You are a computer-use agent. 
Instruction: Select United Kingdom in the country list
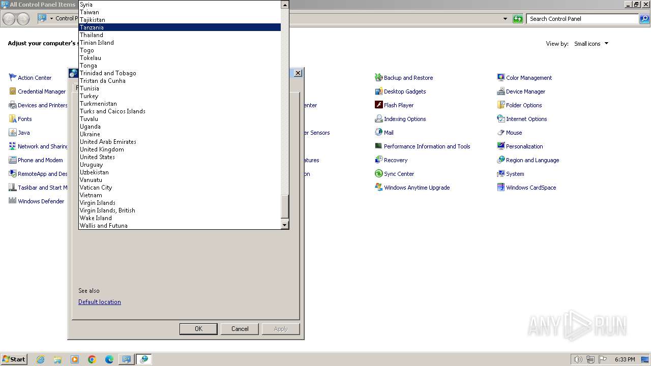pos(180,149)
